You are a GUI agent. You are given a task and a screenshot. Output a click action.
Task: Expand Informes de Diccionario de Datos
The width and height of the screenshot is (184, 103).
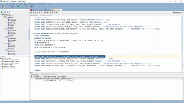click(1, 60)
